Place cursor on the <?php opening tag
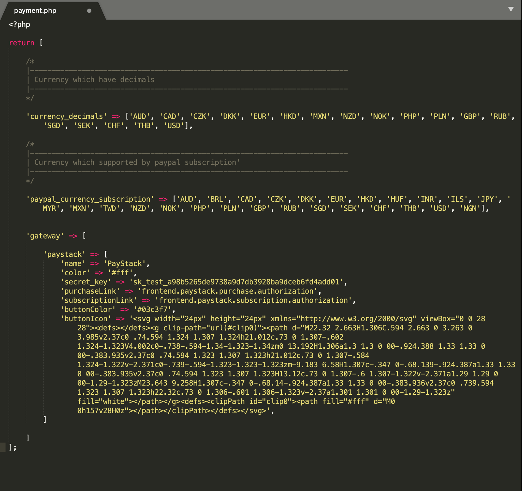522x491 pixels. [x=19, y=25]
